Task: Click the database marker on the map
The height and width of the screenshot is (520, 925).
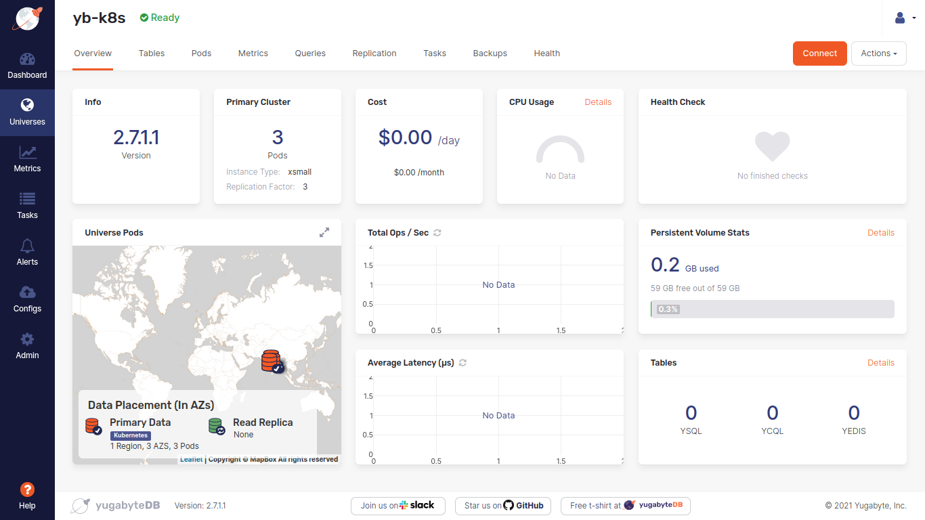Action: [272, 360]
